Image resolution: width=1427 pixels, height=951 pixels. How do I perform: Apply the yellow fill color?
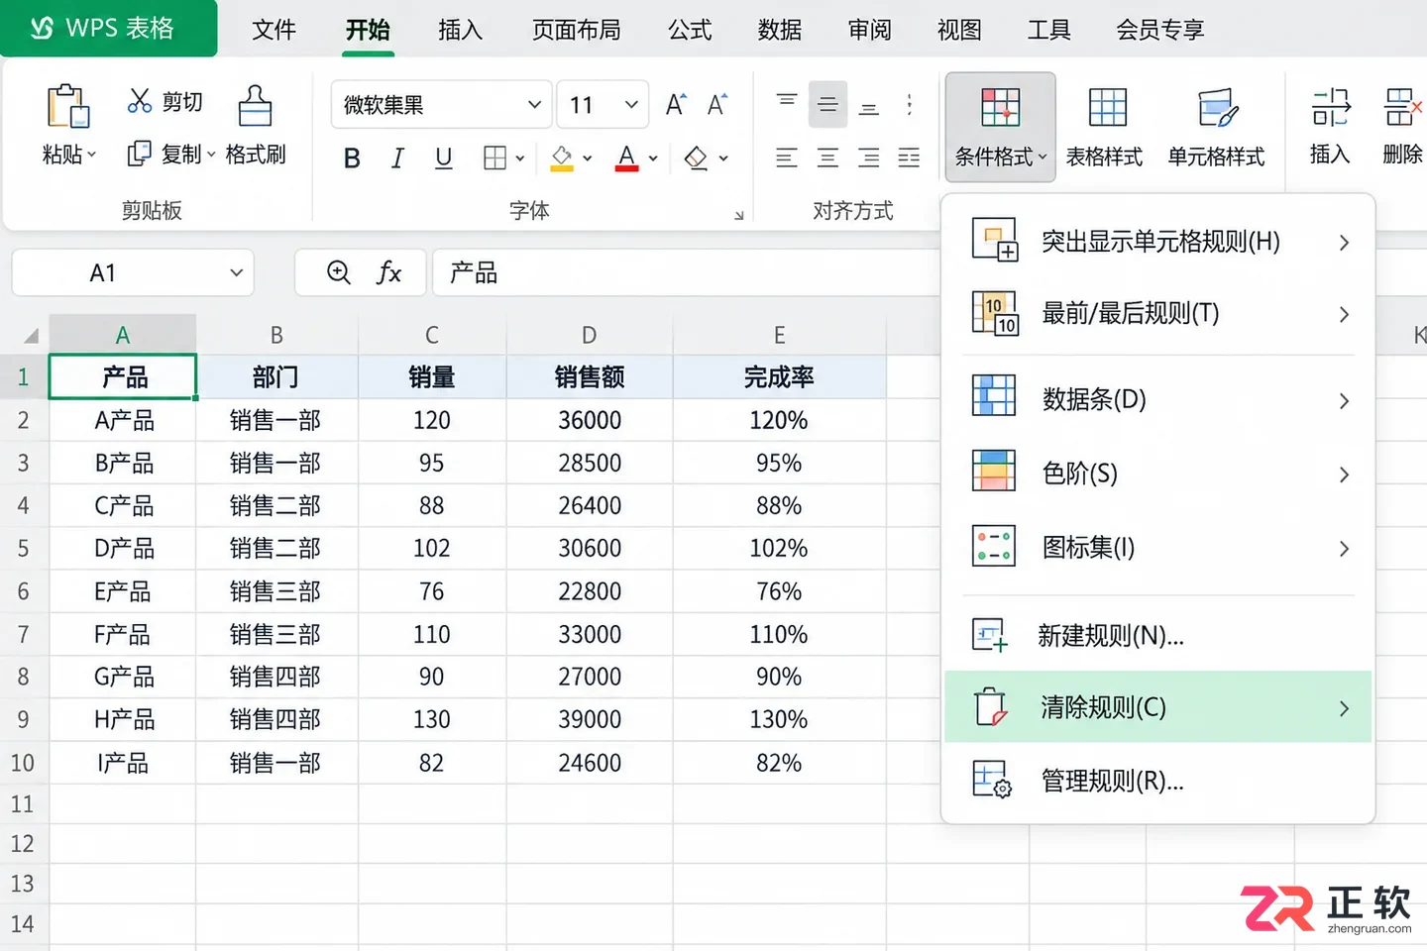[x=562, y=158]
